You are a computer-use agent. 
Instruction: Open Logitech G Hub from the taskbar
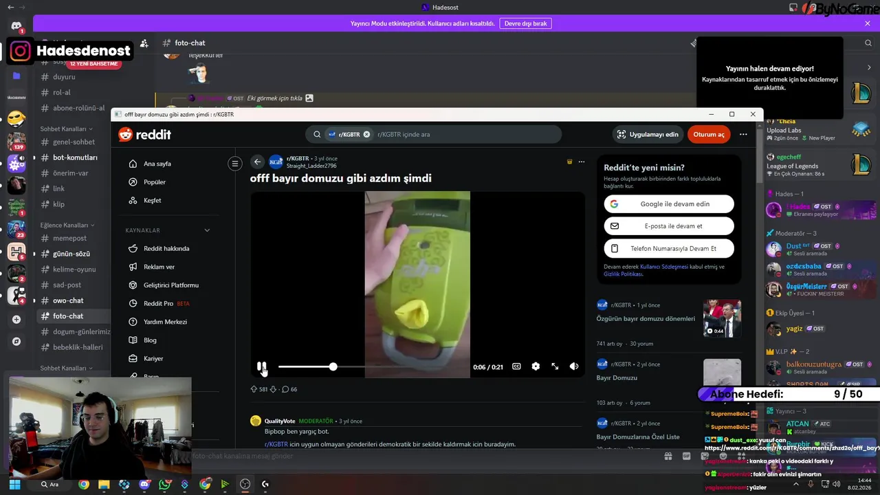[265, 484]
